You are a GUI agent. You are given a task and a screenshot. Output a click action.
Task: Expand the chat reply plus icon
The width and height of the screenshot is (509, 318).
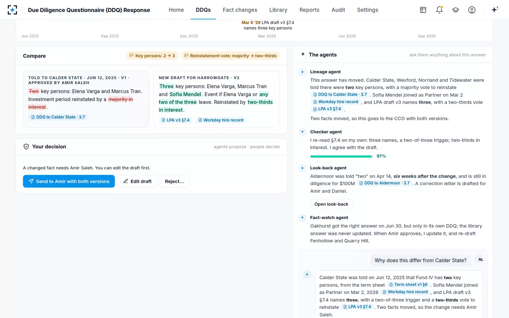tap(307, 275)
